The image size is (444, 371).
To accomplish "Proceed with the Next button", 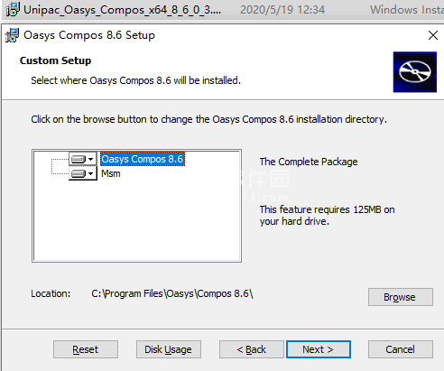I will click(x=319, y=349).
